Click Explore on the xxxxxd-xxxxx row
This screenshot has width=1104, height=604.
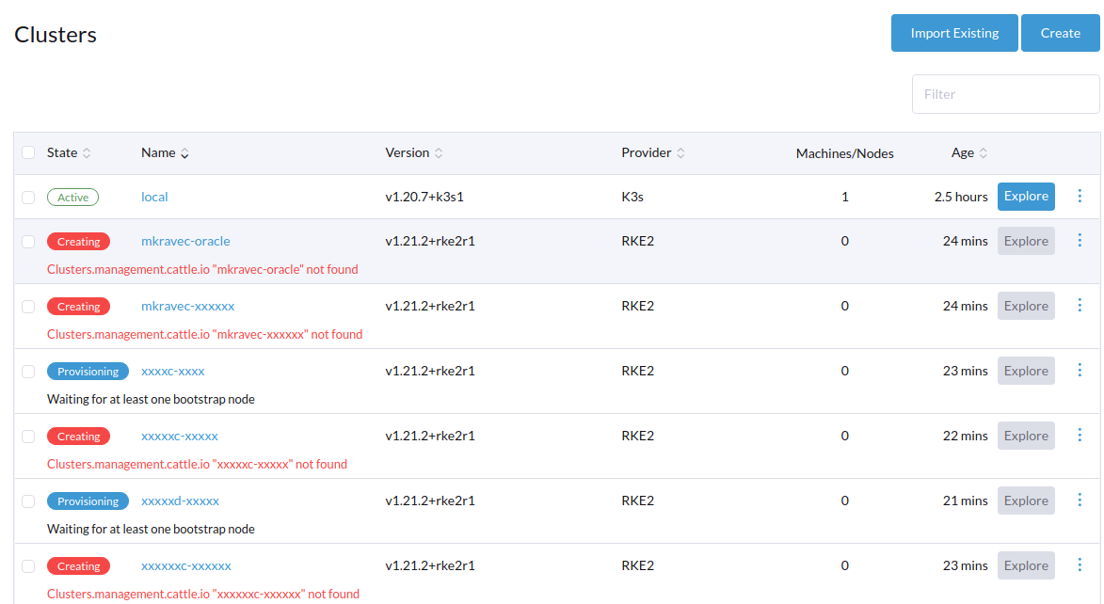coord(1026,500)
